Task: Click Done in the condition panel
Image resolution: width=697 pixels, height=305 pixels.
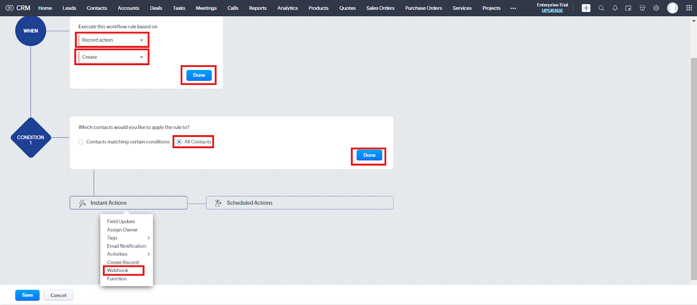Action: pos(369,155)
